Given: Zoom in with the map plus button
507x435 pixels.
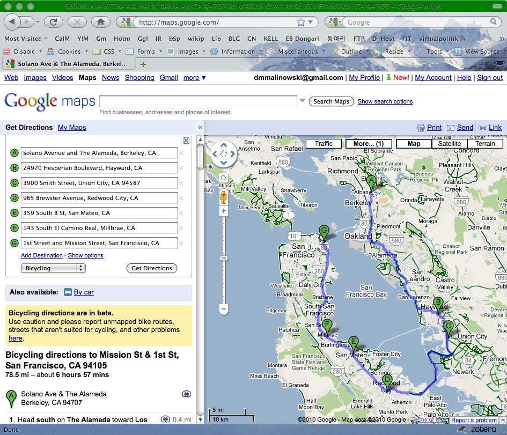Looking at the screenshot, I should click(223, 211).
